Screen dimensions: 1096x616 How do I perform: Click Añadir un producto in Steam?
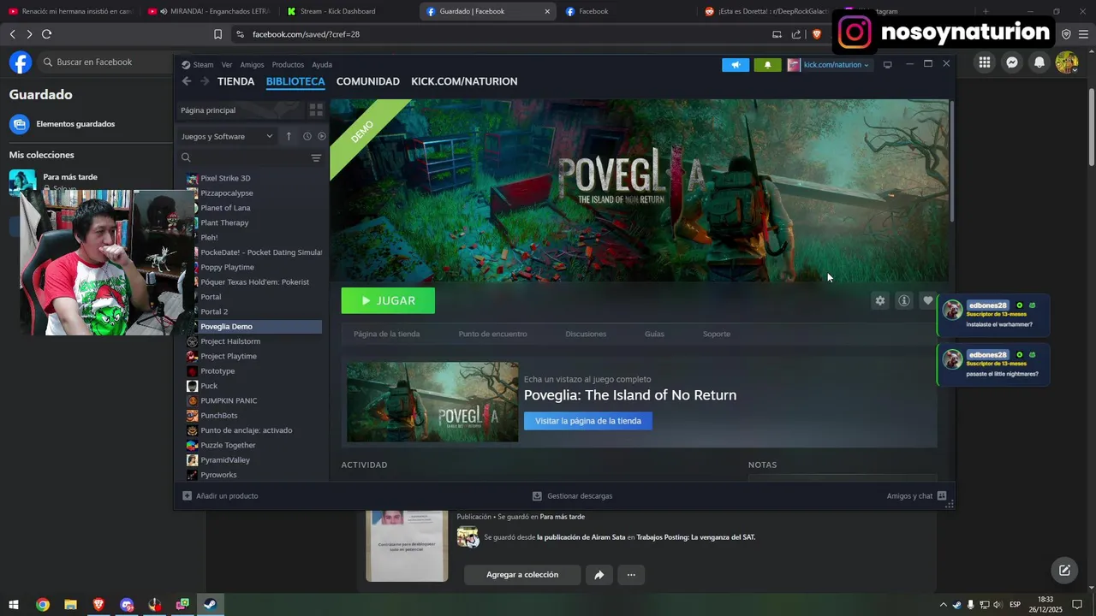[220, 496]
